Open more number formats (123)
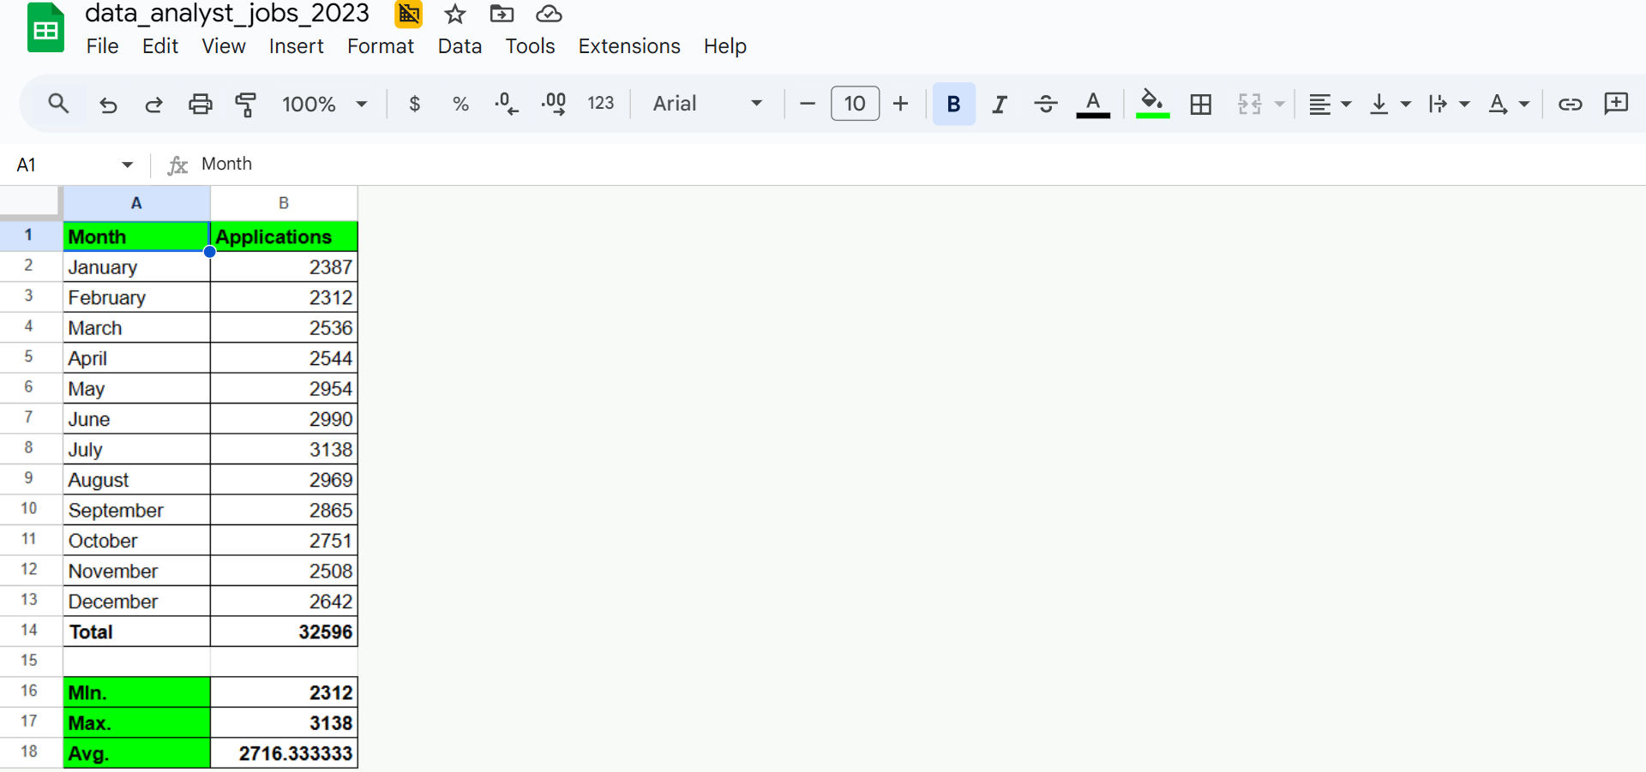 click(x=601, y=104)
